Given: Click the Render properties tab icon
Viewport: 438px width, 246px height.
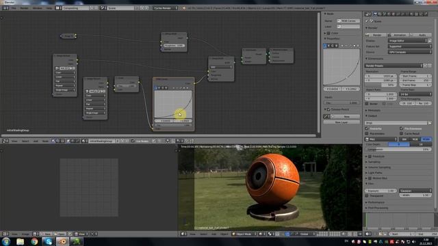Looking at the screenshot, I should (x=375, y=14).
